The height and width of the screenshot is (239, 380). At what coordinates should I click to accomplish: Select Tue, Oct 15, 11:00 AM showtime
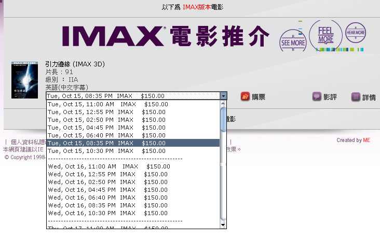(x=108, y=104)
